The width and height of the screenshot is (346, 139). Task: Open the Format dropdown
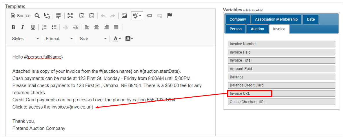pyautogui.click(x=59, y=39)
